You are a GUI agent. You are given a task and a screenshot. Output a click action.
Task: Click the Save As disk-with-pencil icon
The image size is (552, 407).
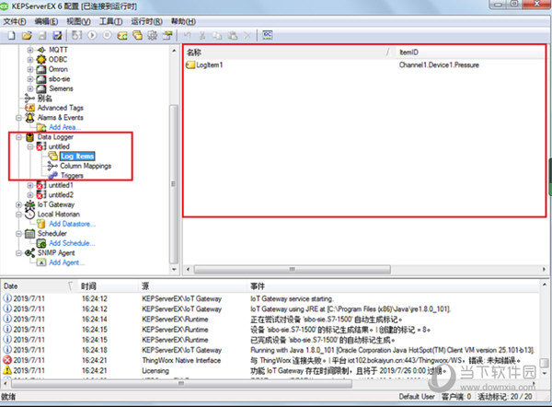point(57,35)
